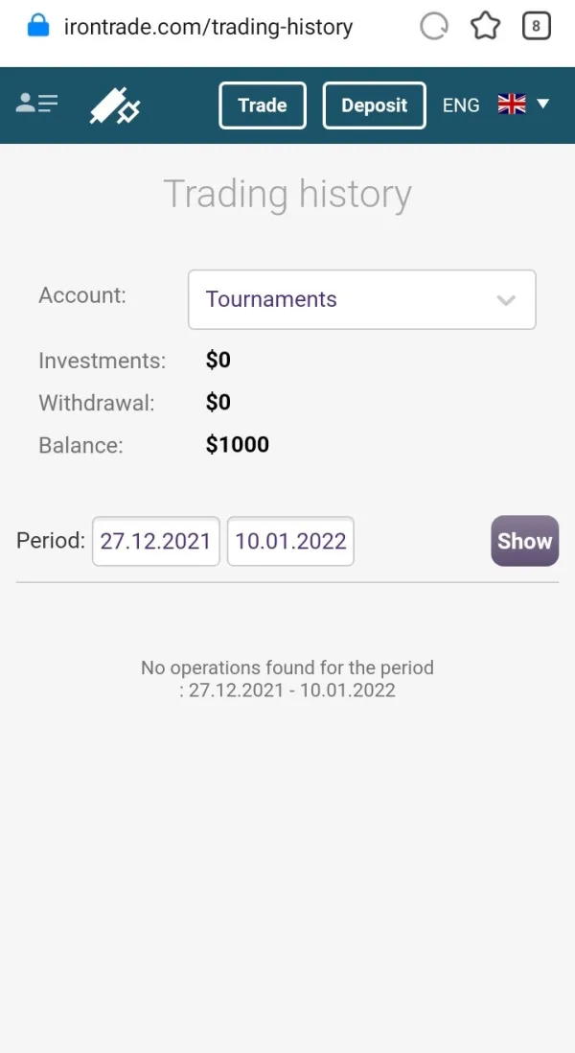575x1053 pixels.
Task: Open the browser tab switcher showing 8
Action: click(x=537, y=27)
